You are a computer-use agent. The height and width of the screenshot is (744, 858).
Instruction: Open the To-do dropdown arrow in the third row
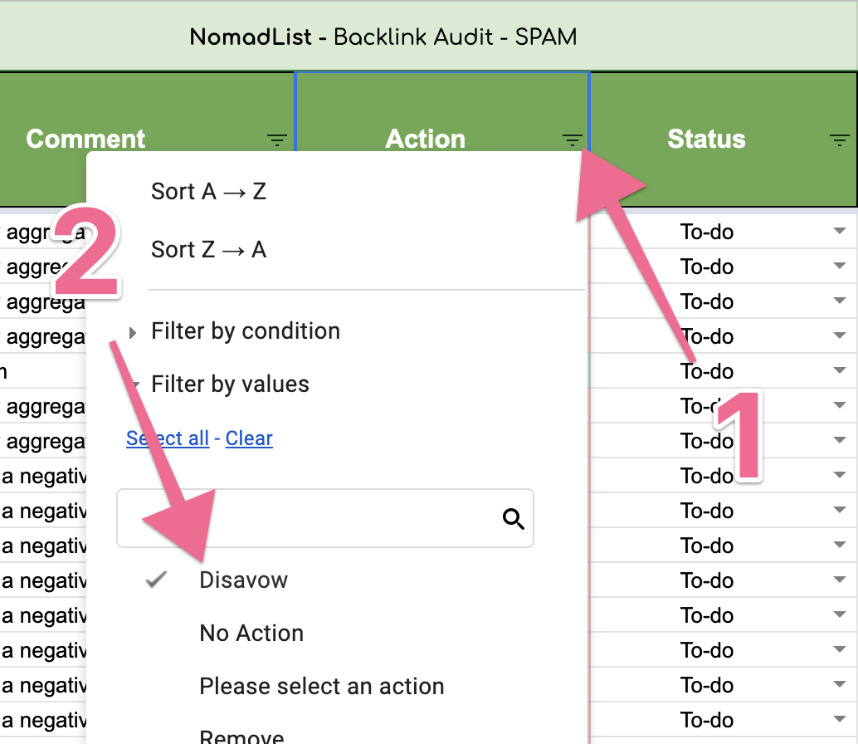coord(839,301)
